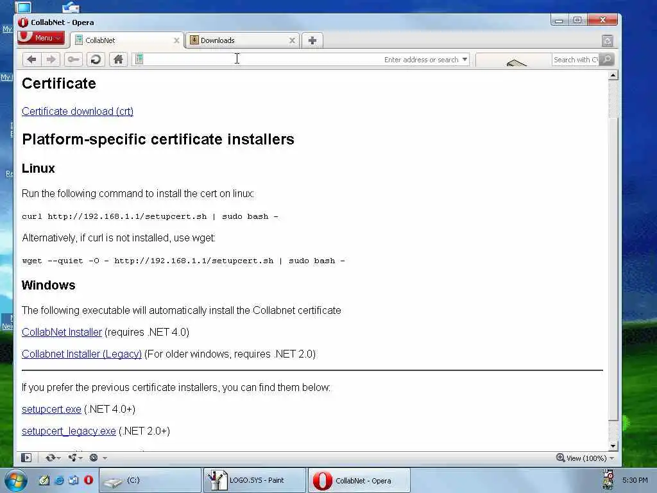657x493 pixels.
Task: Click the search magnifier button
Action: [607, 60]
